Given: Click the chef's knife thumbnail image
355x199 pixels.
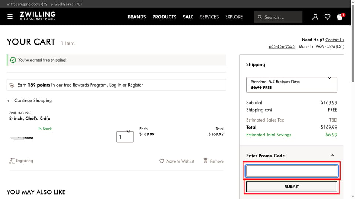Looking at the screenshot, I should [22, 138].
